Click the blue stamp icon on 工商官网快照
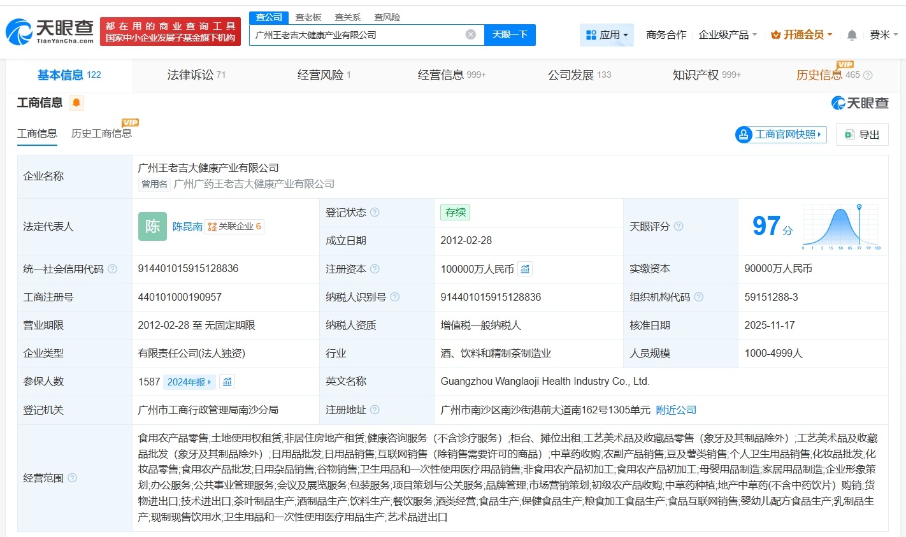The width and height of the screenshot is (906, 537). click(x=742, y=134)
